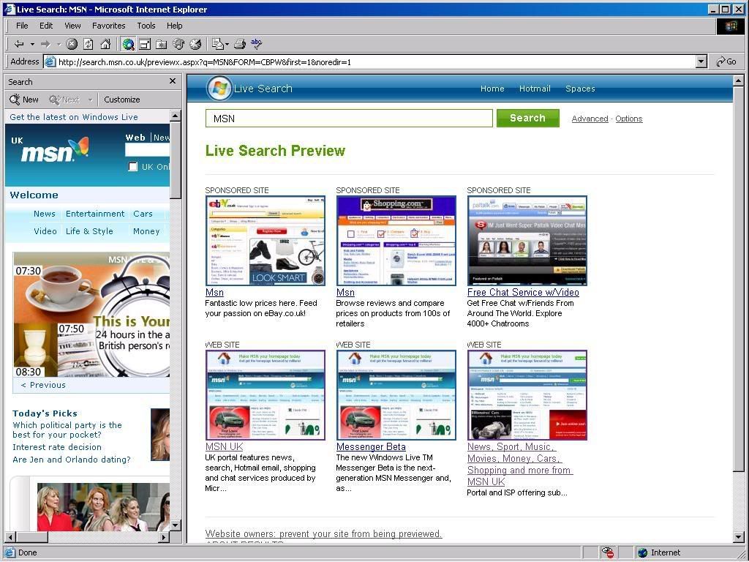Click Customize in the Search pane

(122, 100)
